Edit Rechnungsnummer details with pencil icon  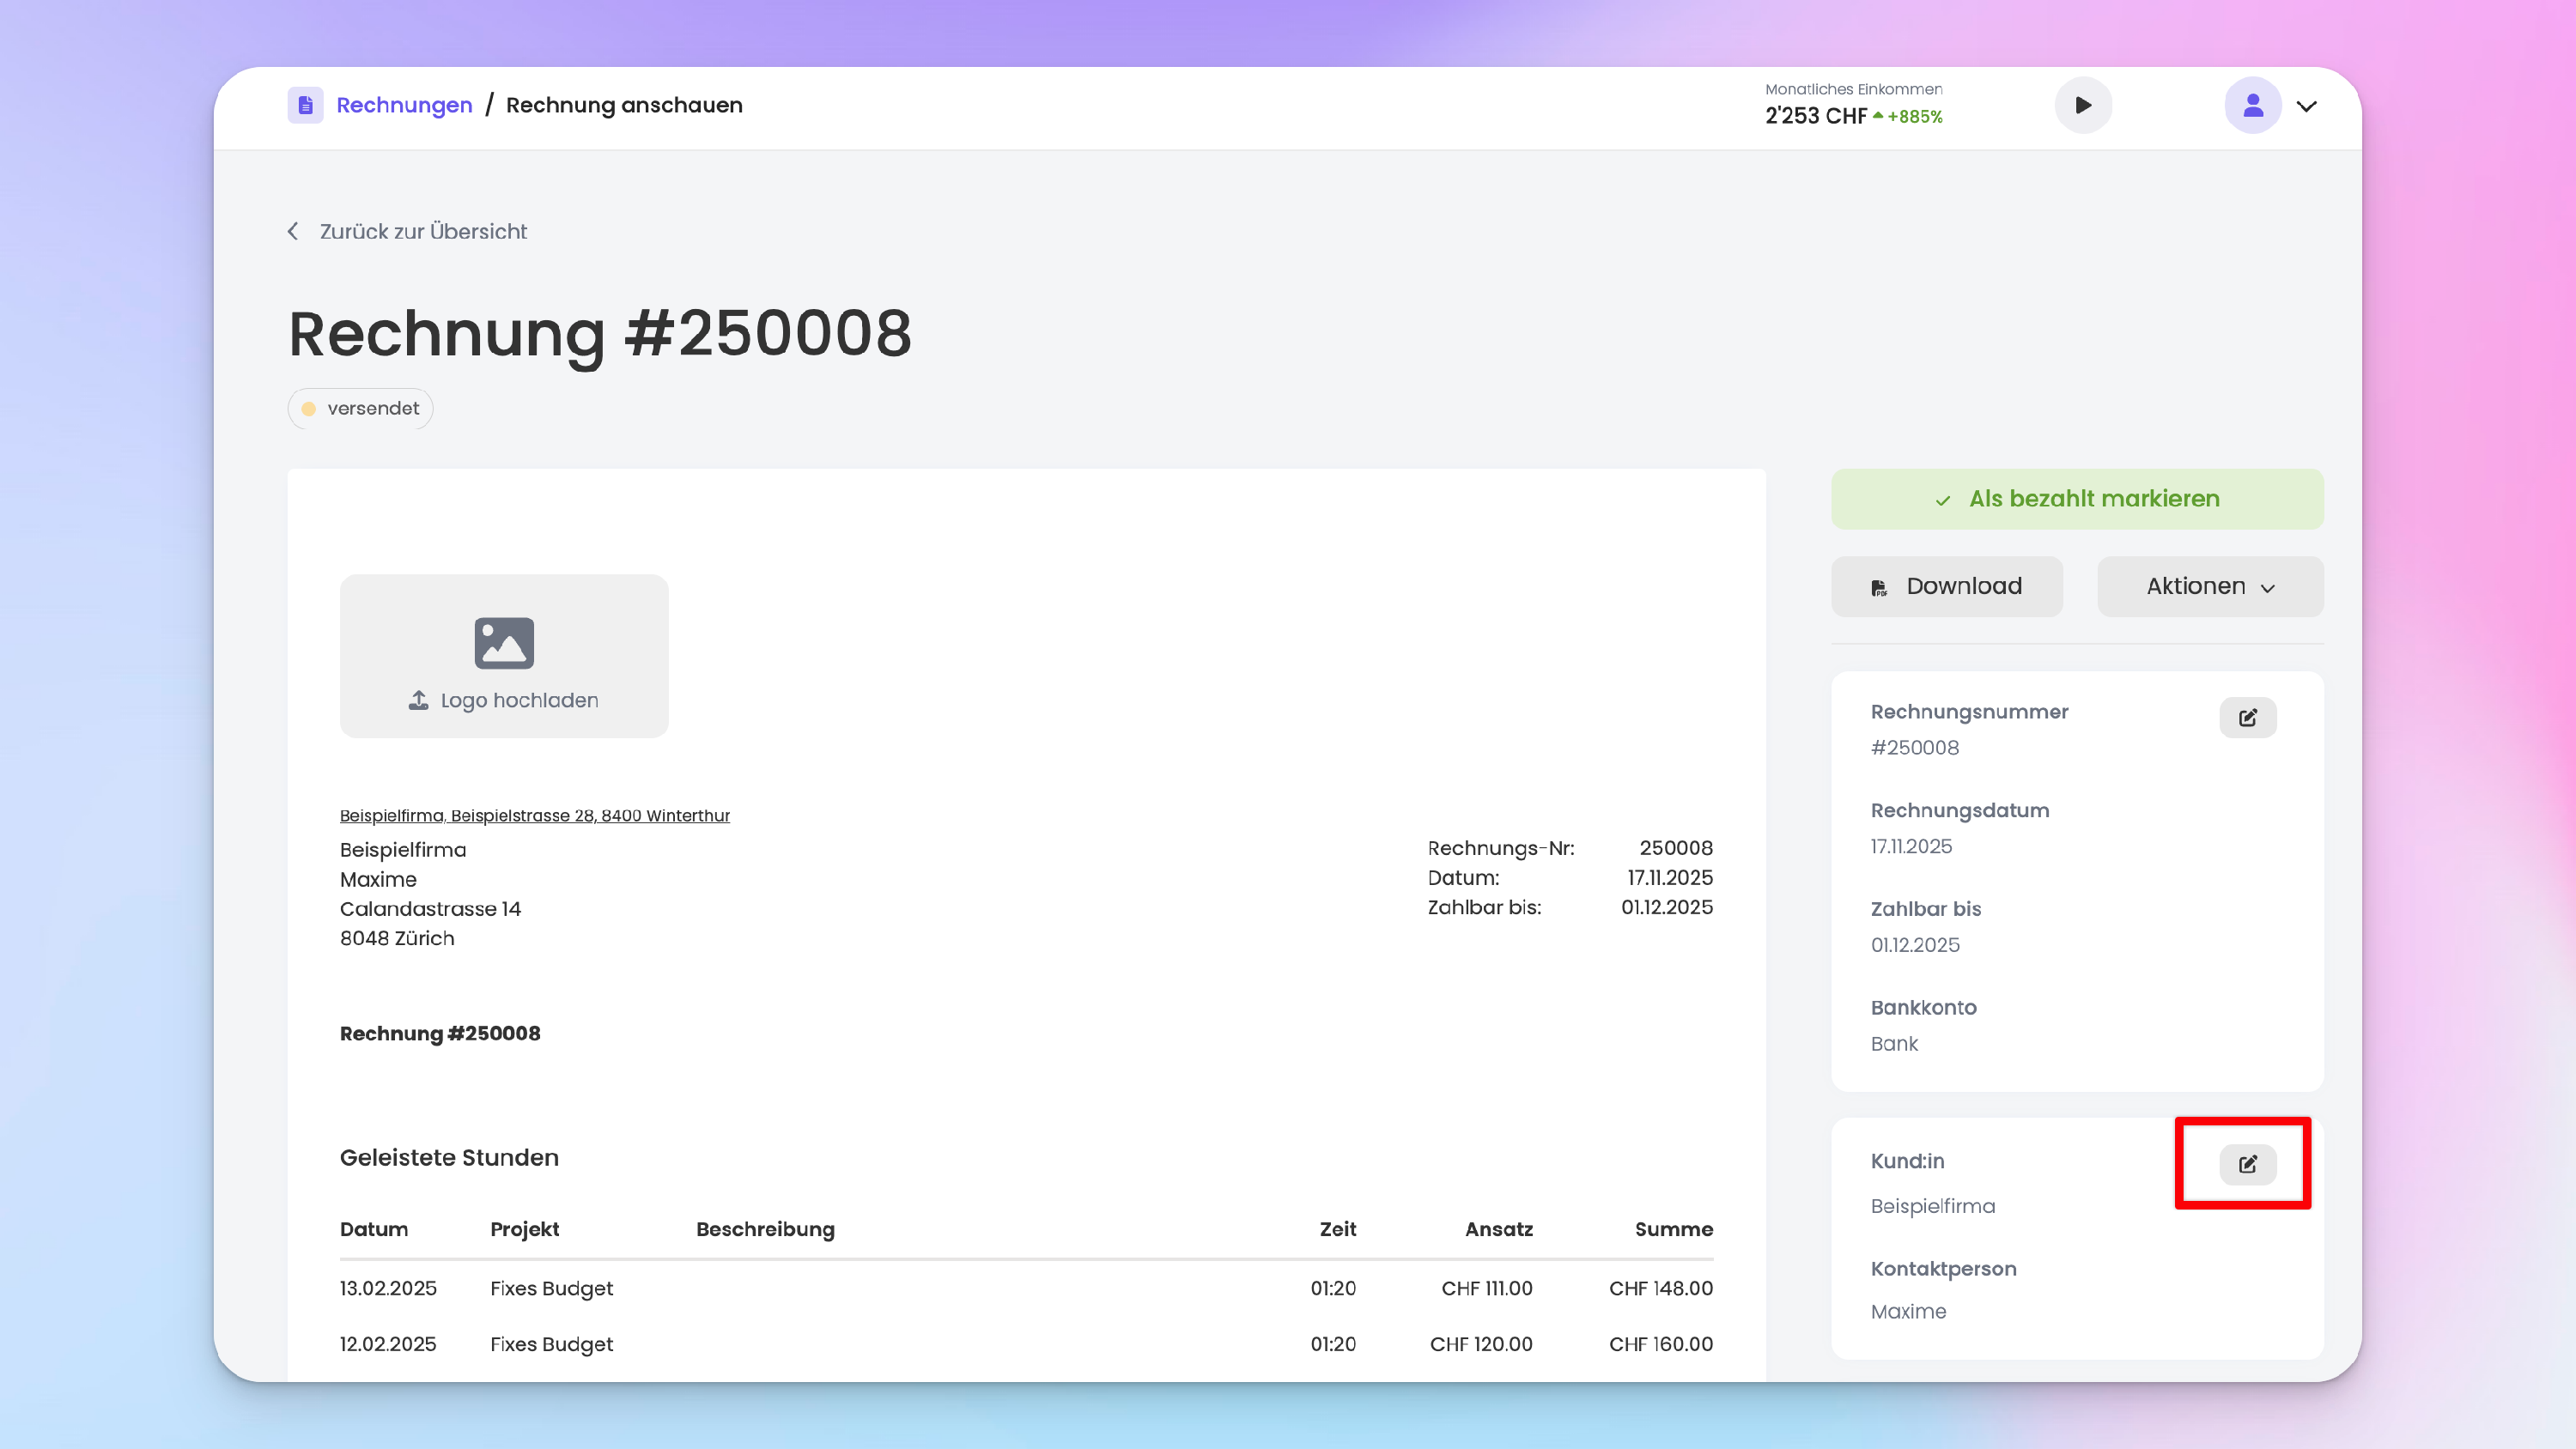[x=2247, y=717]
